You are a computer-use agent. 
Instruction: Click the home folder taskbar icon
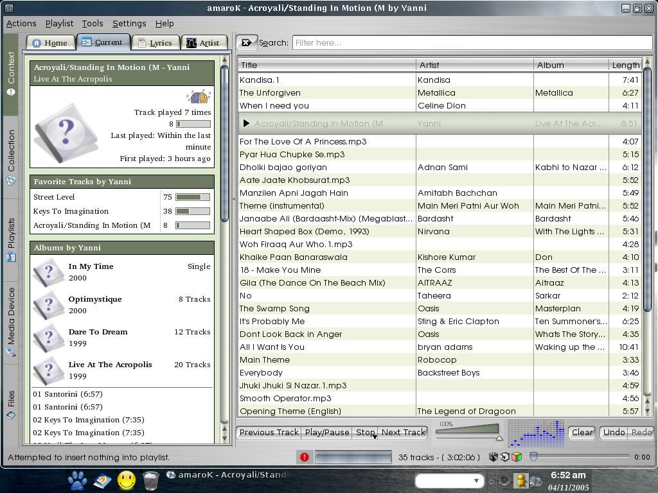pos(102,480)
